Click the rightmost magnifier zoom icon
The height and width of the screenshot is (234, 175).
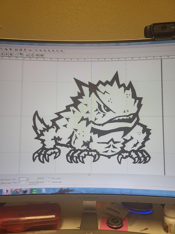pyautogui.click(x=62, y=51)
